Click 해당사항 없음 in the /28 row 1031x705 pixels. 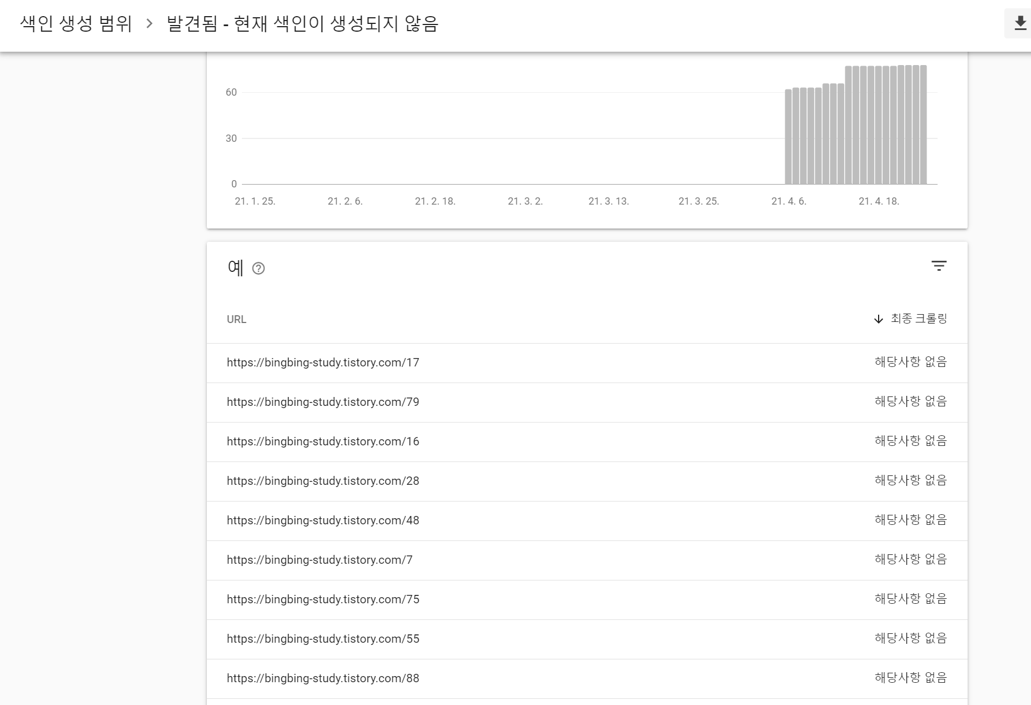pos(911,480)
